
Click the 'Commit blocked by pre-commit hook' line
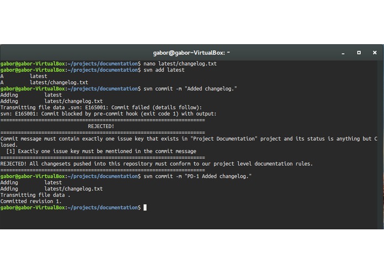[x=108, y=114]
